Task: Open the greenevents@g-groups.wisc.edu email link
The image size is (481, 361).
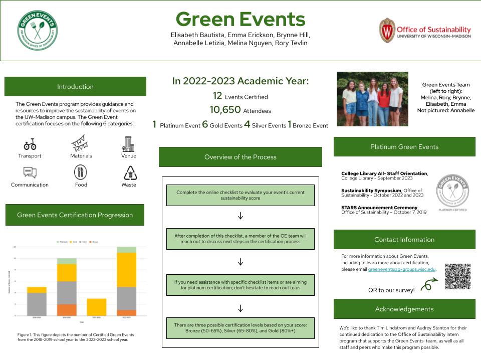Action: tap(401, 269)
